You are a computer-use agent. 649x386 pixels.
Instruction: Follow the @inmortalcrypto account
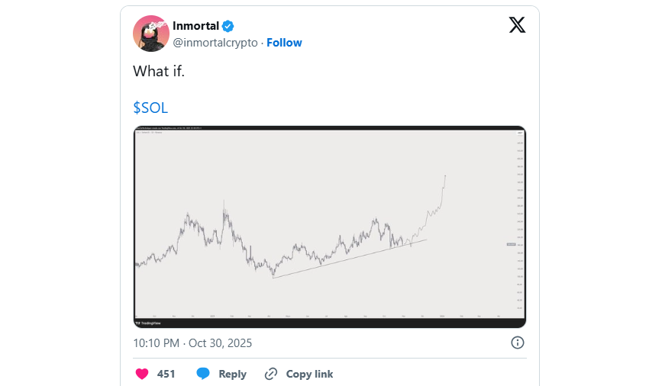click(x=284, y=43)
